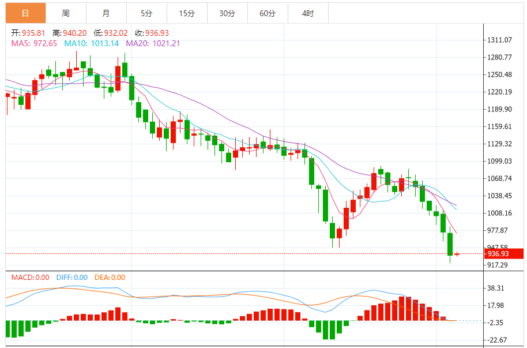This screenshot has width=527, height=348.
Task: Click the 1038.45 price axis label
Action: coord(499,196)
